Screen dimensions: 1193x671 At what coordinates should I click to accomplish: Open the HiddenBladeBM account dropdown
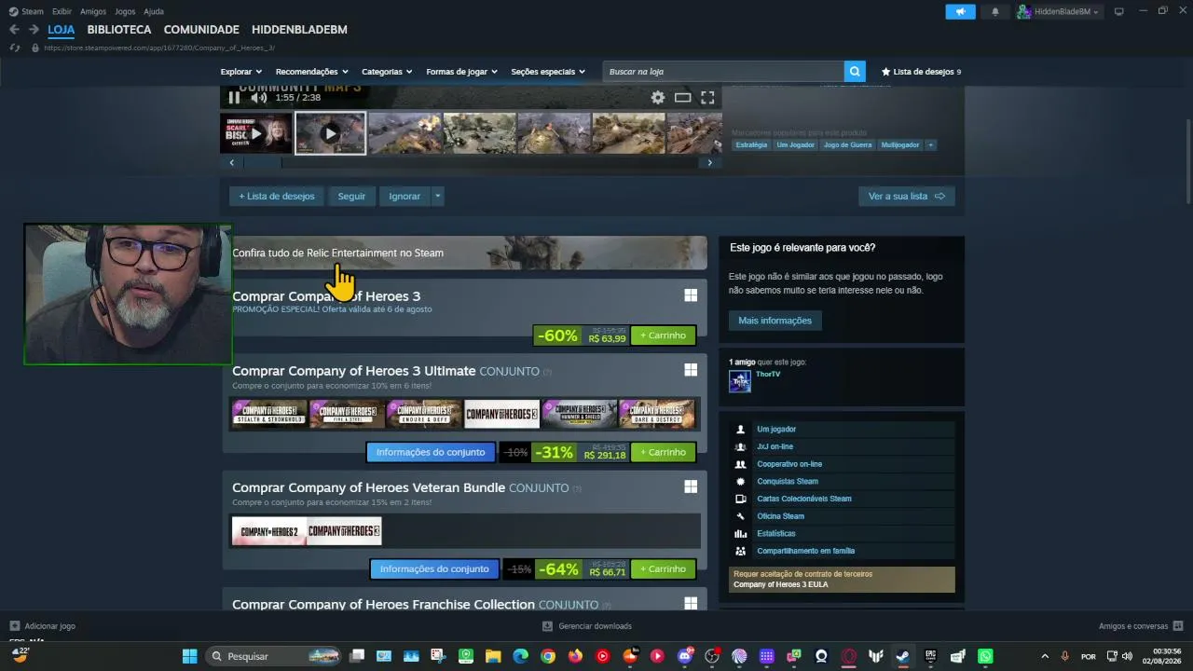pos(1058,11)
